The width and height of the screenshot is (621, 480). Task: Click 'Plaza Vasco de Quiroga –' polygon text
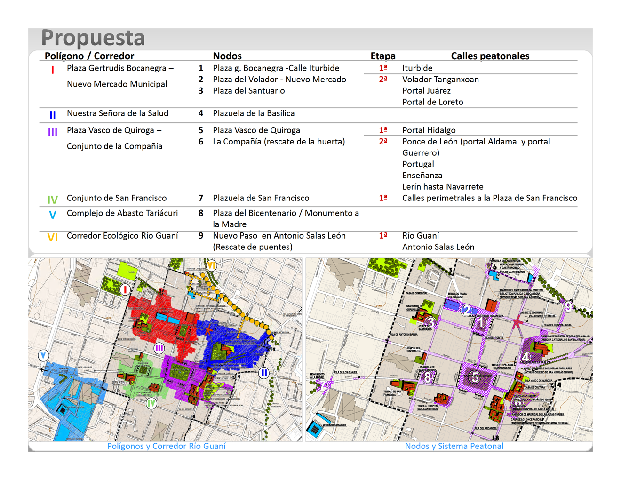(x=114, y=130)
